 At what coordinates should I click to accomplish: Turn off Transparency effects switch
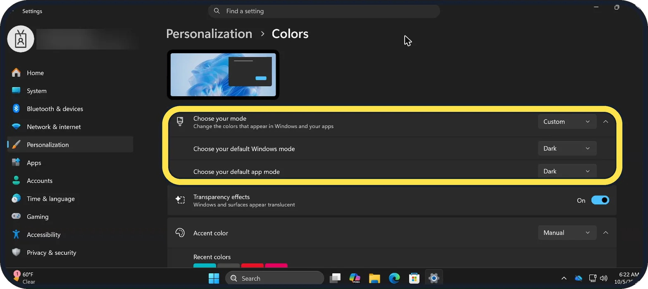(x=600, y=200)
